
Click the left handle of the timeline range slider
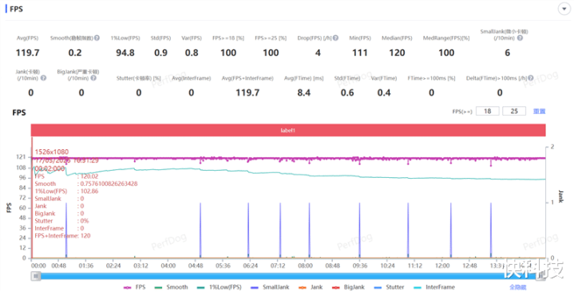35,276
